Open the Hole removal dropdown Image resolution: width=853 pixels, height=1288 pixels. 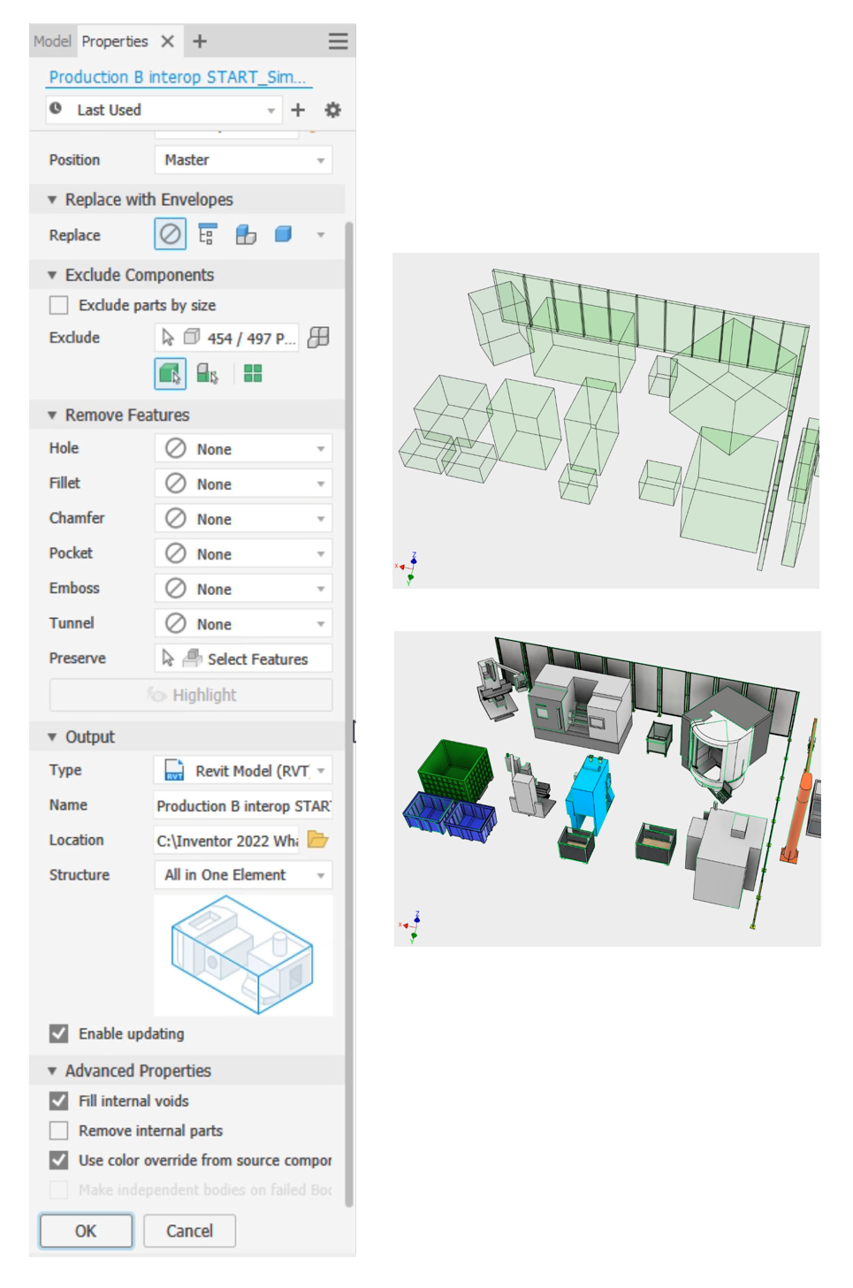[243, 448]
